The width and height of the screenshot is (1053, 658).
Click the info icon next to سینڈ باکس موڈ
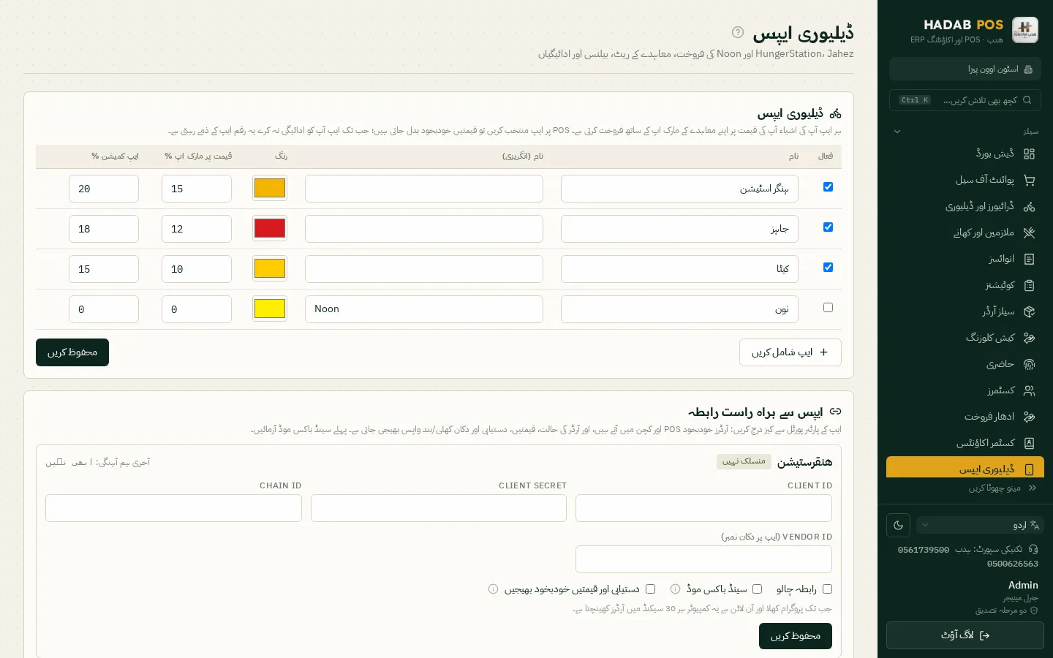(x=675, y=589)
